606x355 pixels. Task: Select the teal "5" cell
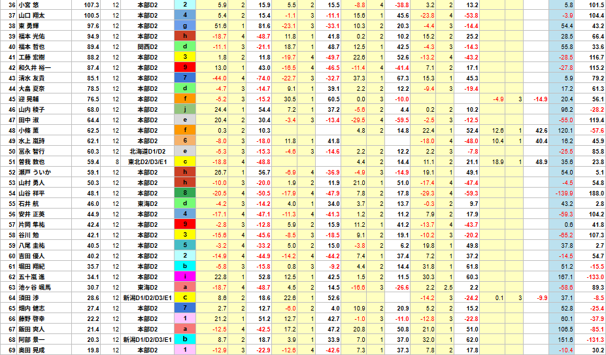click(185, 246)
